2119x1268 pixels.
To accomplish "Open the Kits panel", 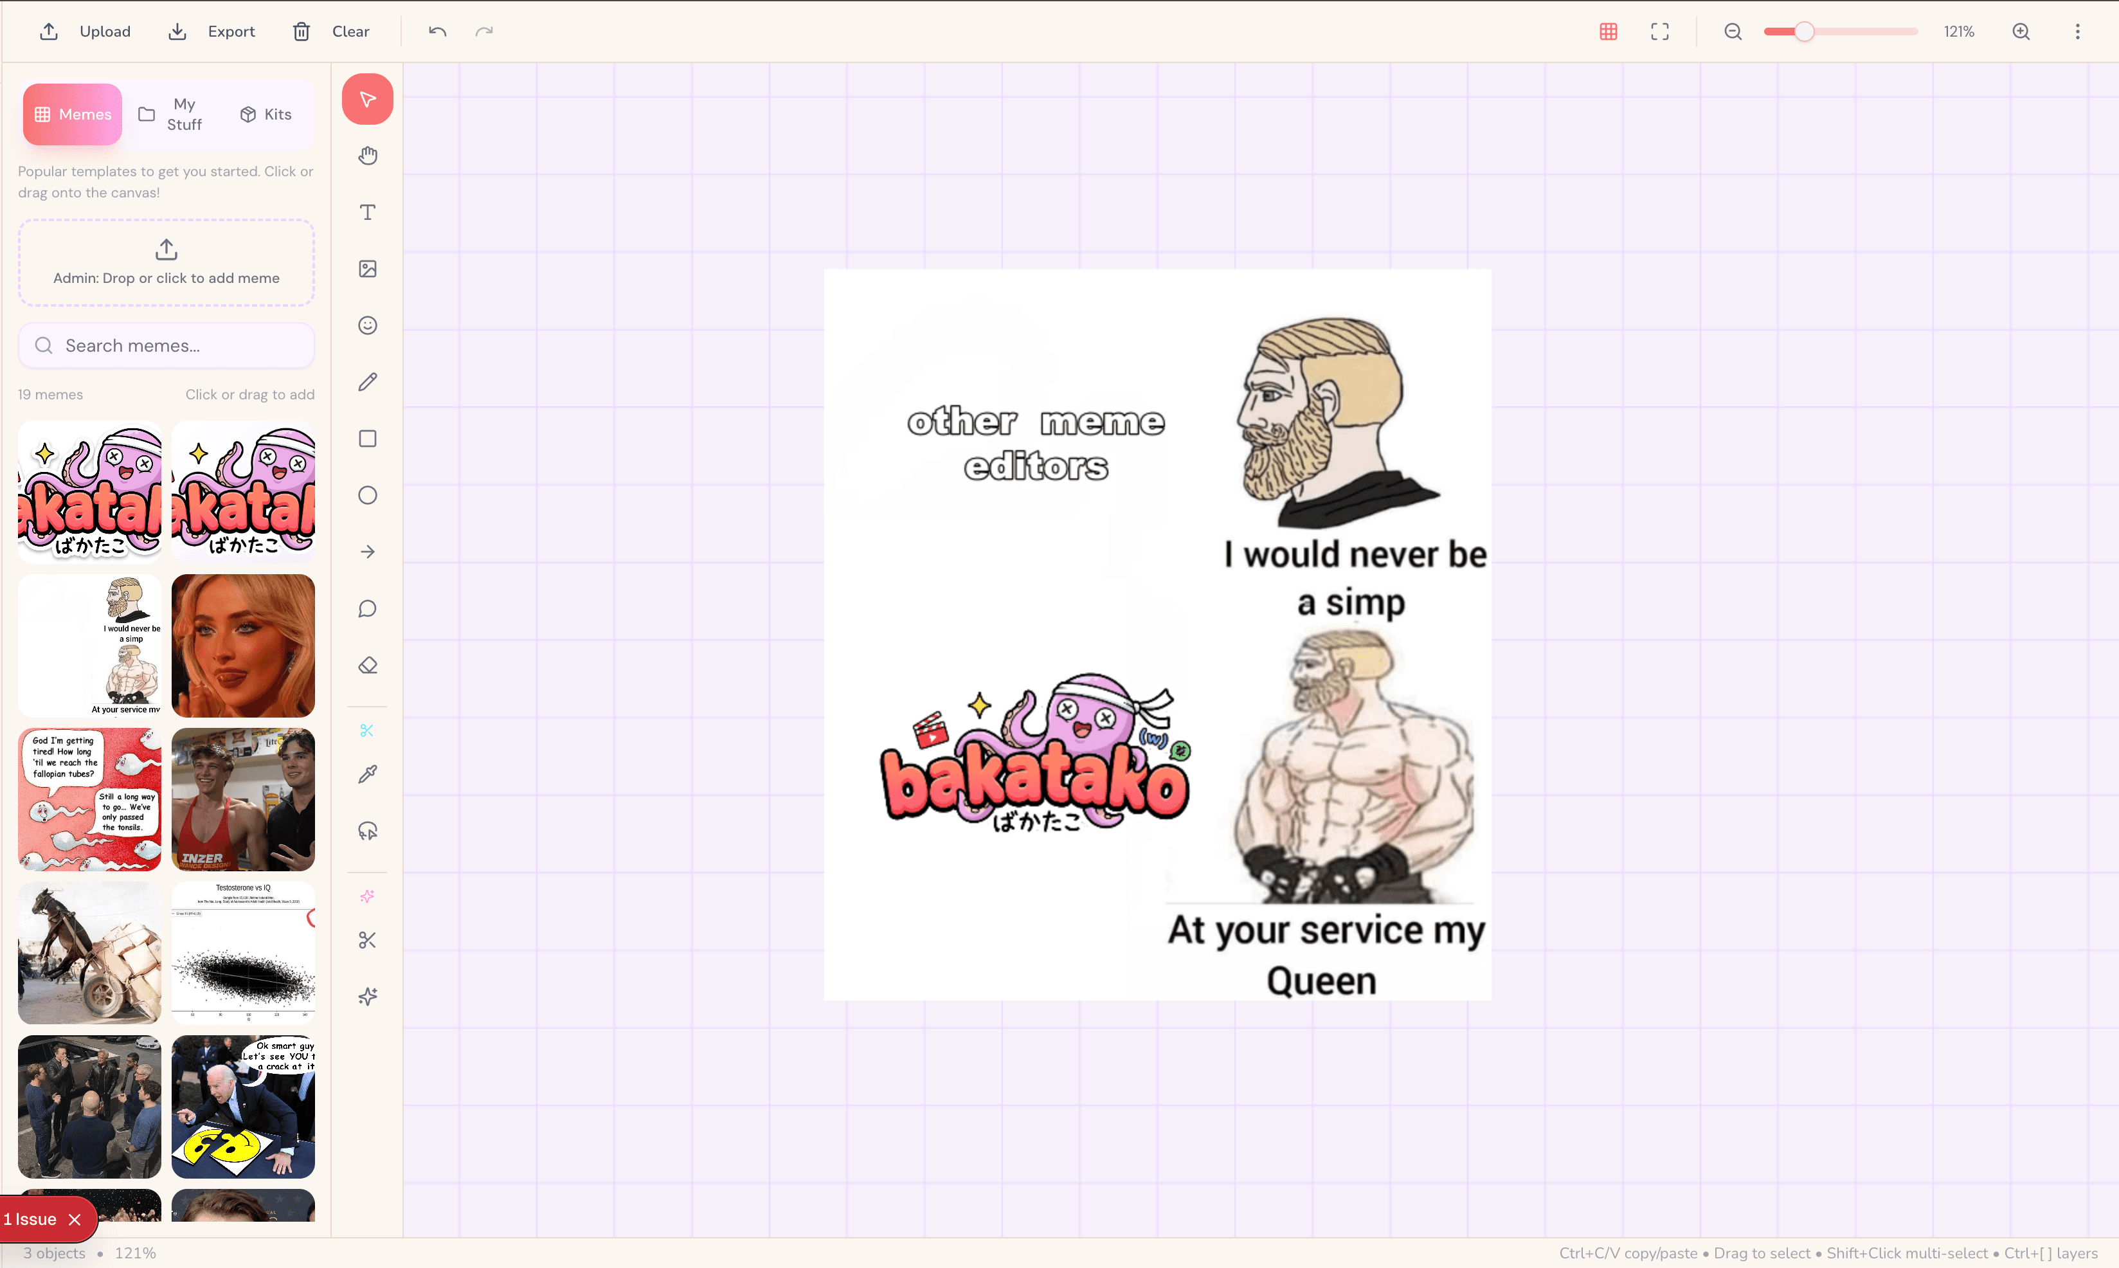I will [x=266, y=114].
